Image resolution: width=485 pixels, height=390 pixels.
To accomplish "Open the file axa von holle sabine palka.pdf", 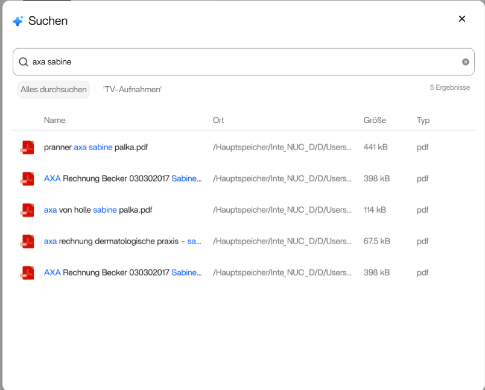I will 98,210.
